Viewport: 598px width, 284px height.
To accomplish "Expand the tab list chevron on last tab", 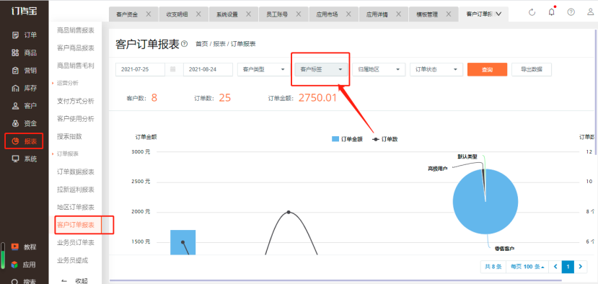I will point(498,14).
